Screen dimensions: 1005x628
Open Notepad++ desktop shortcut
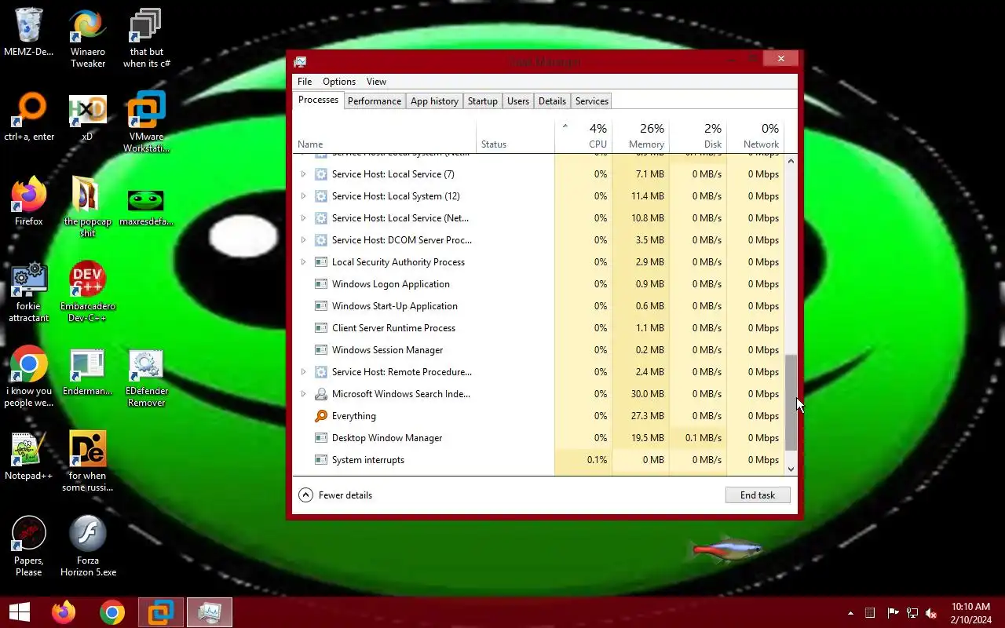coord(29,456)
